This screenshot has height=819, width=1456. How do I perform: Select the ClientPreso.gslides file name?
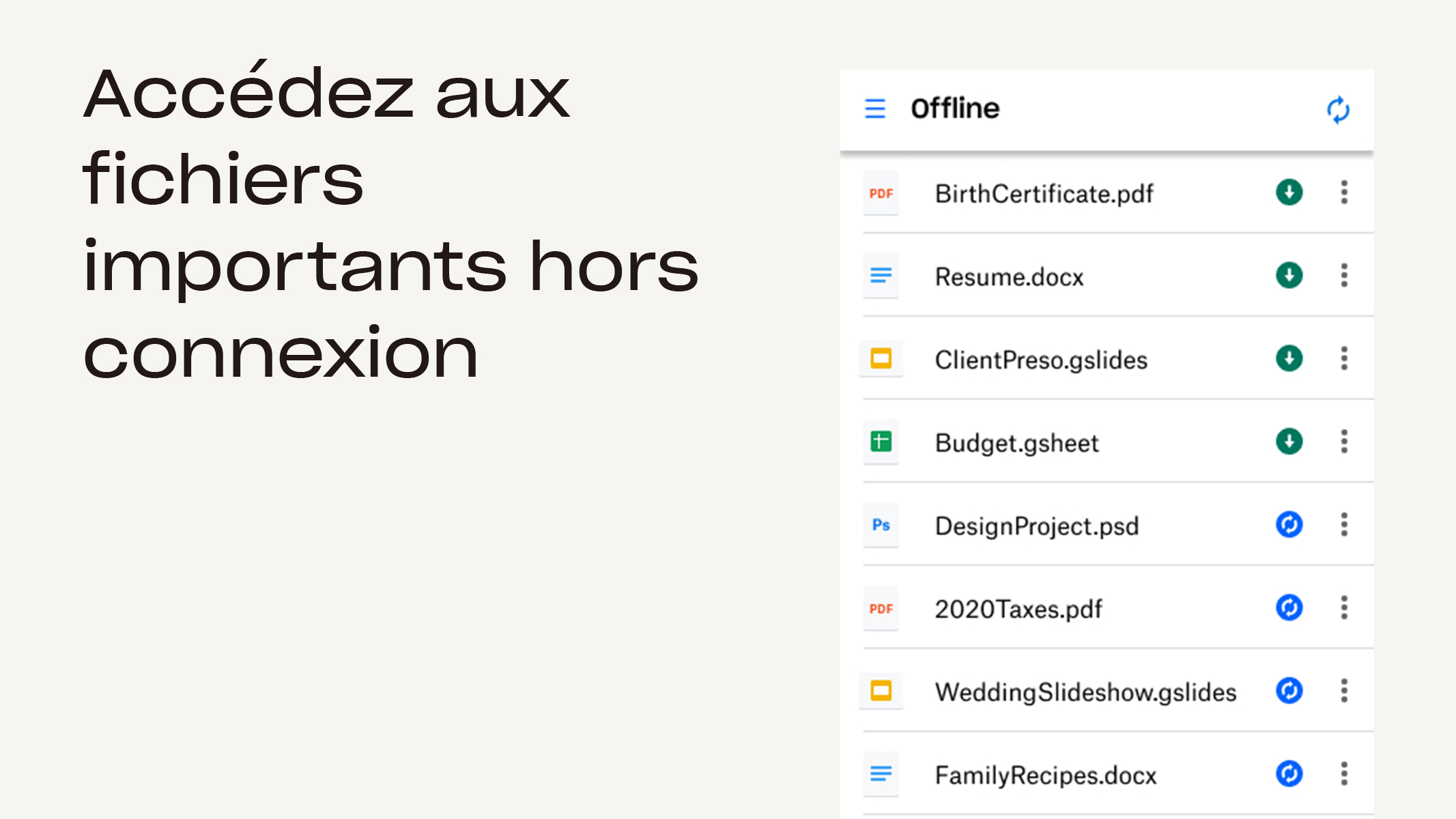1041,360
